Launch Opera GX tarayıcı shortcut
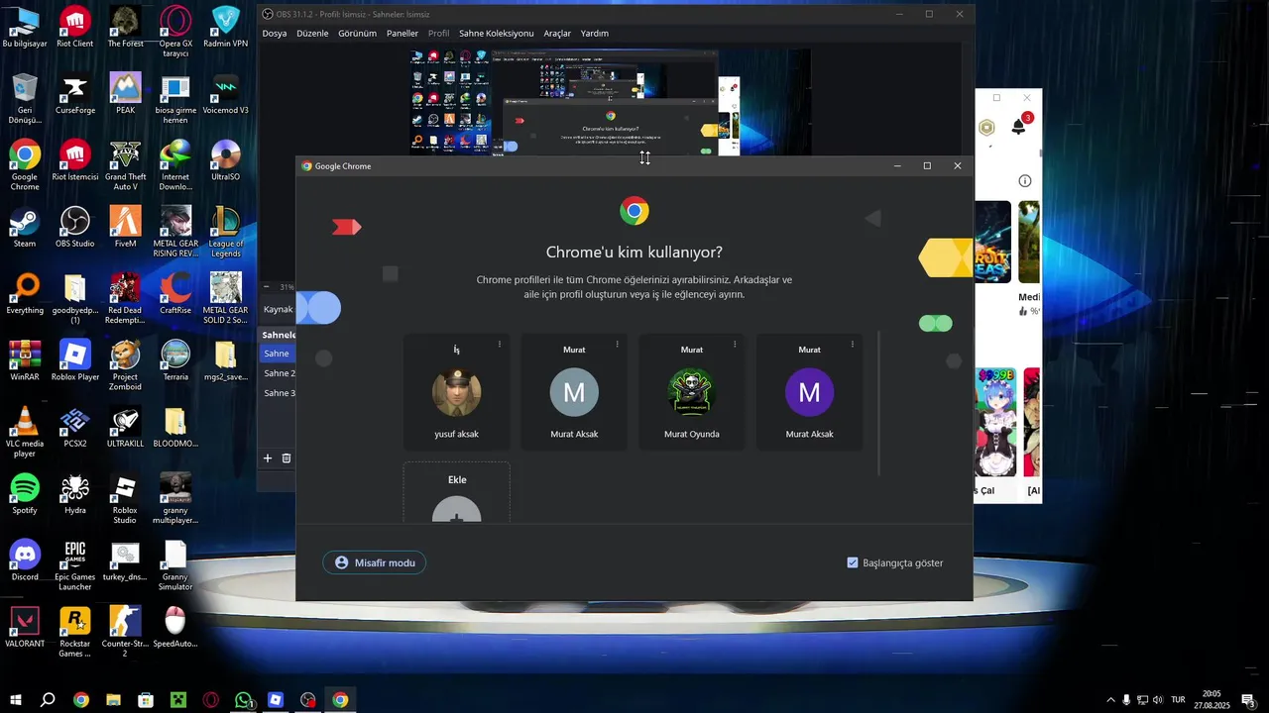 (x=175, y=32)
